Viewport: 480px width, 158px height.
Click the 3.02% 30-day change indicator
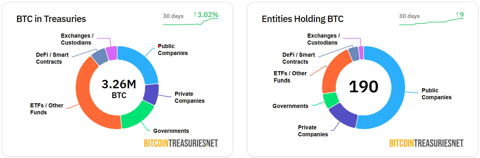(x=206, y=15)
